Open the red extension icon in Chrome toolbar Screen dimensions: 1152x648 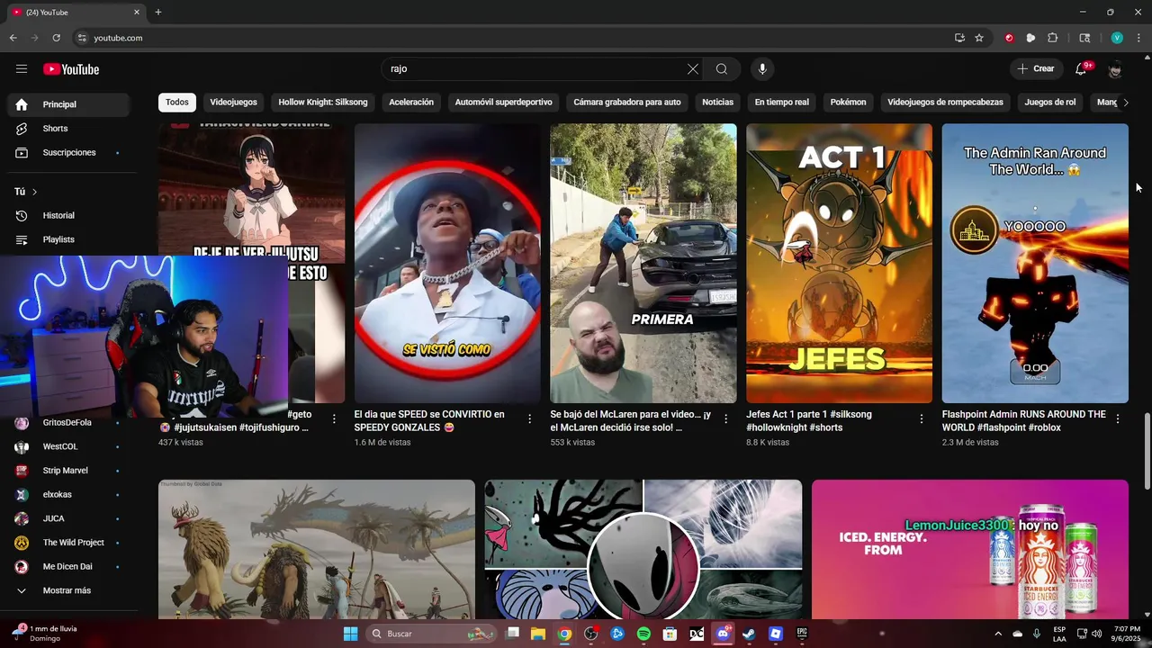coord(1009,38)
